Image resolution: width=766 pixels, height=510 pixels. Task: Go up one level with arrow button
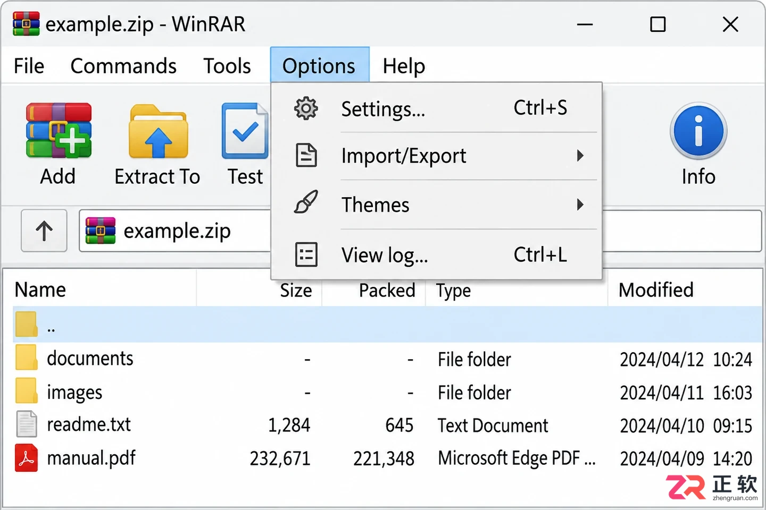pyautogui.click(x=44, y=231)
